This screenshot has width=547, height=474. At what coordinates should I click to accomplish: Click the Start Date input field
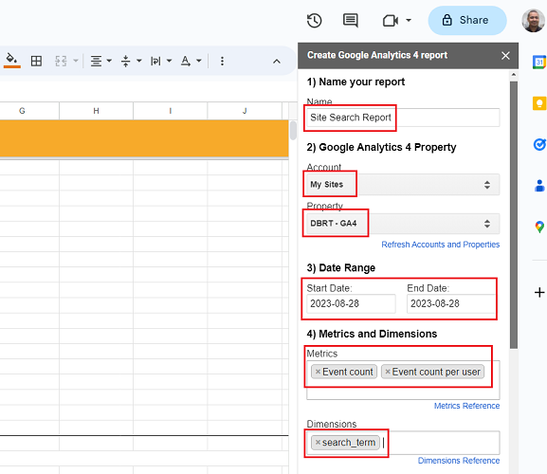[x=351, y=303]
